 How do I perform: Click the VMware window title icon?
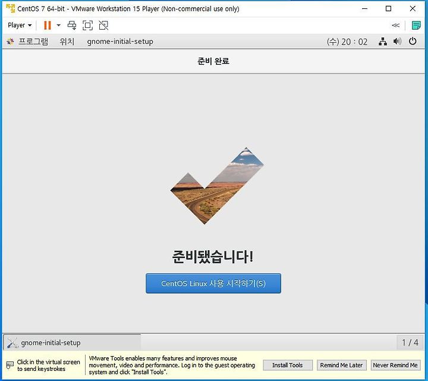(x=10, y=8)
